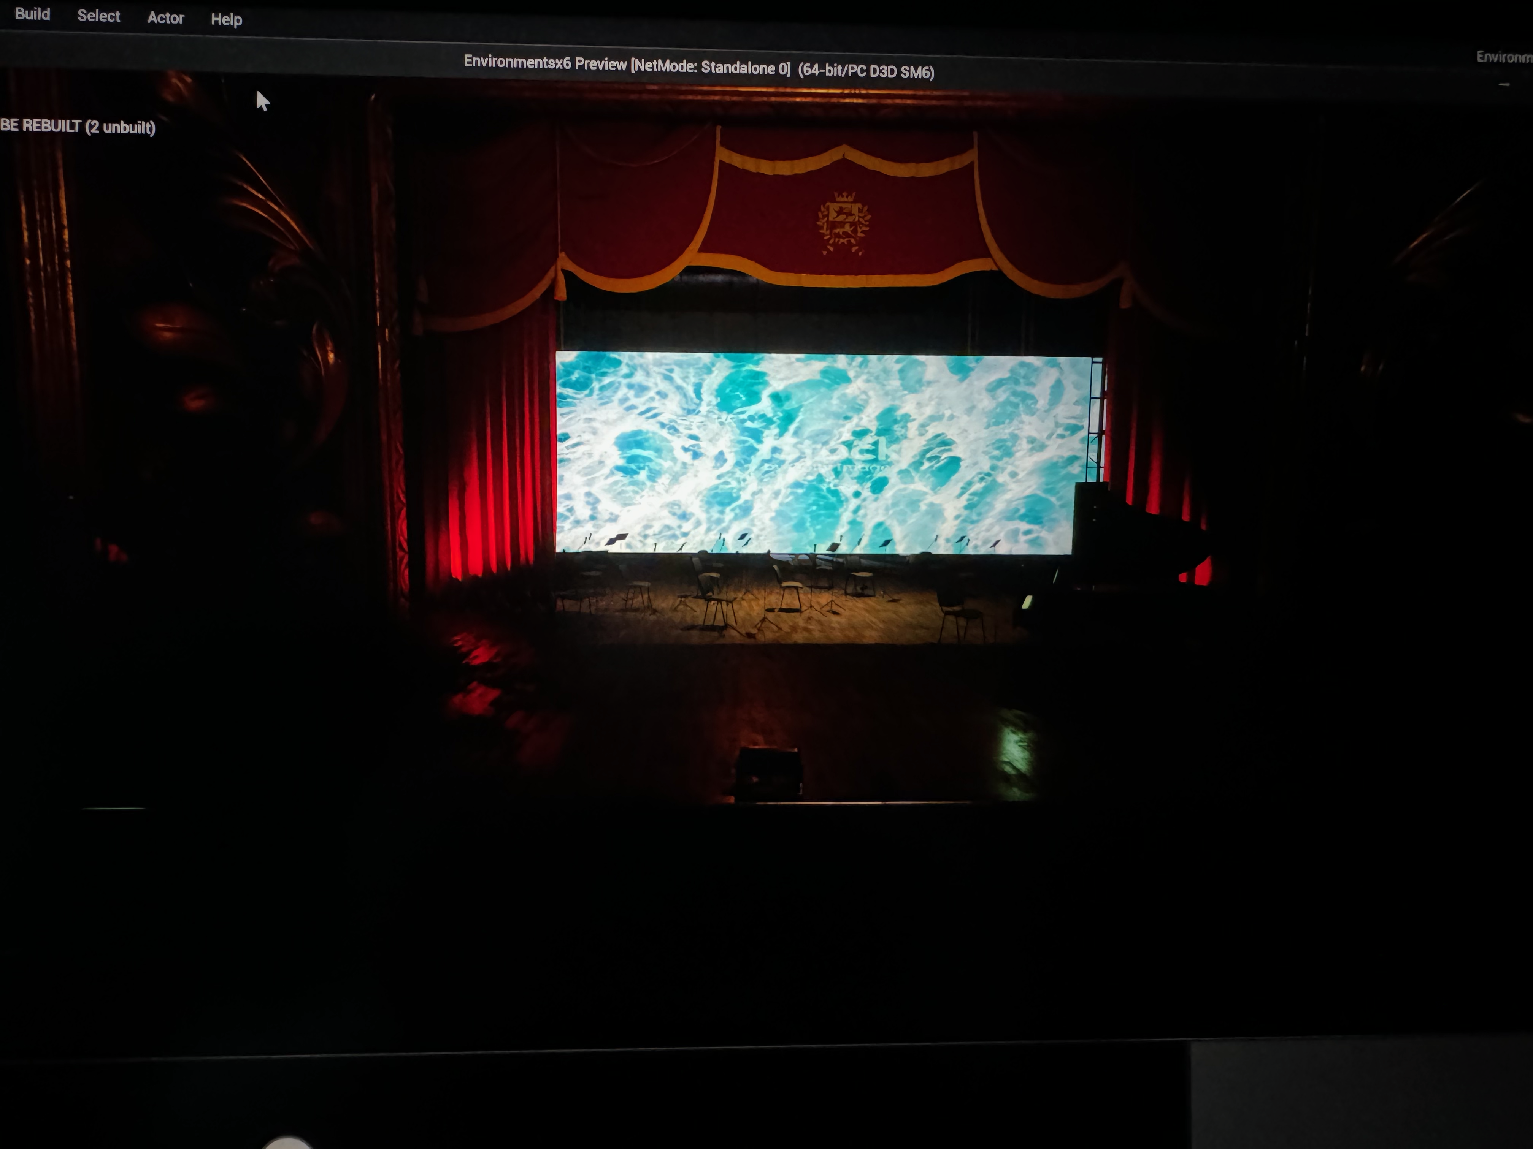Minimize the preview window using dash button

tap(1503, 85)
